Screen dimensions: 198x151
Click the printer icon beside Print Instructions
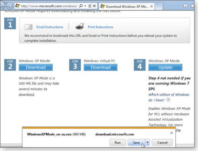click(x=80, y=26)
